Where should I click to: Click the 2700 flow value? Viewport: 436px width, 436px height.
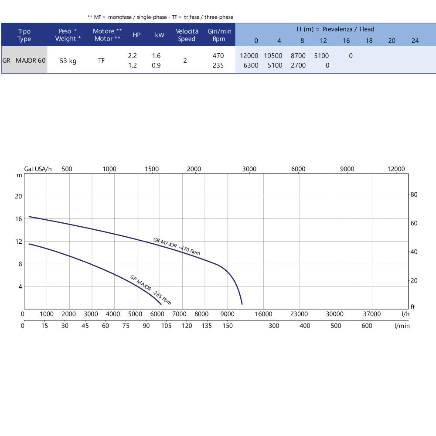pyautogui.click(x=298, y=65)
